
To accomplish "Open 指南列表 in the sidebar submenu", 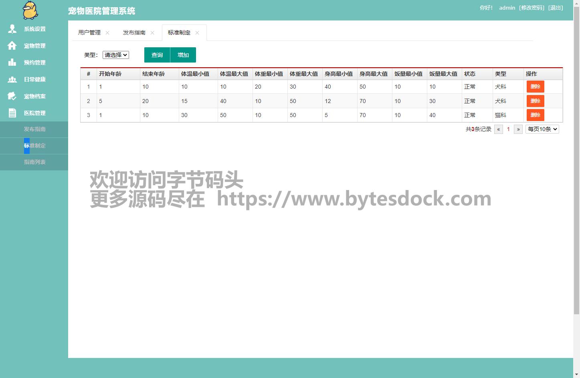I will (35, 162).
